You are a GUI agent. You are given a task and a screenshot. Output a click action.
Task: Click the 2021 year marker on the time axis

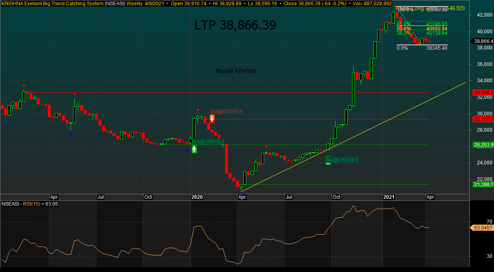(x=389, y=197)
